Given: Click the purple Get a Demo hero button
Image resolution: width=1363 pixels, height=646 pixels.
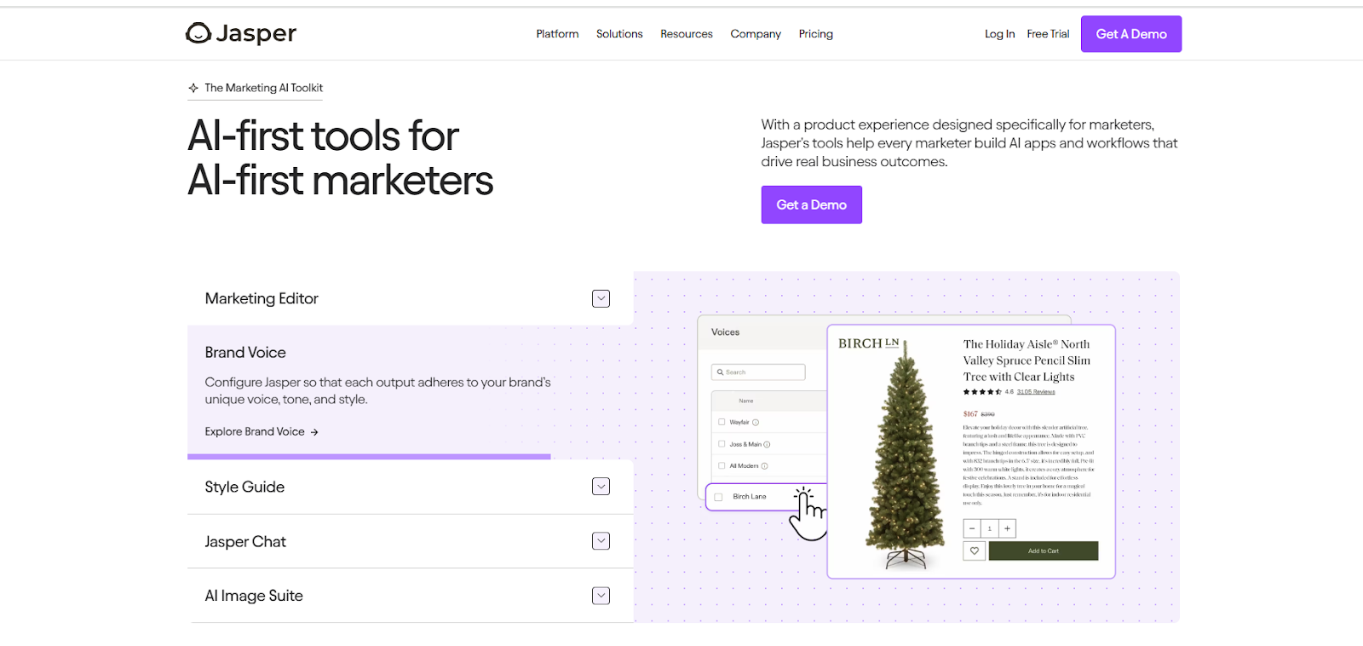Looking at the screenshot, I should (812, 205).
